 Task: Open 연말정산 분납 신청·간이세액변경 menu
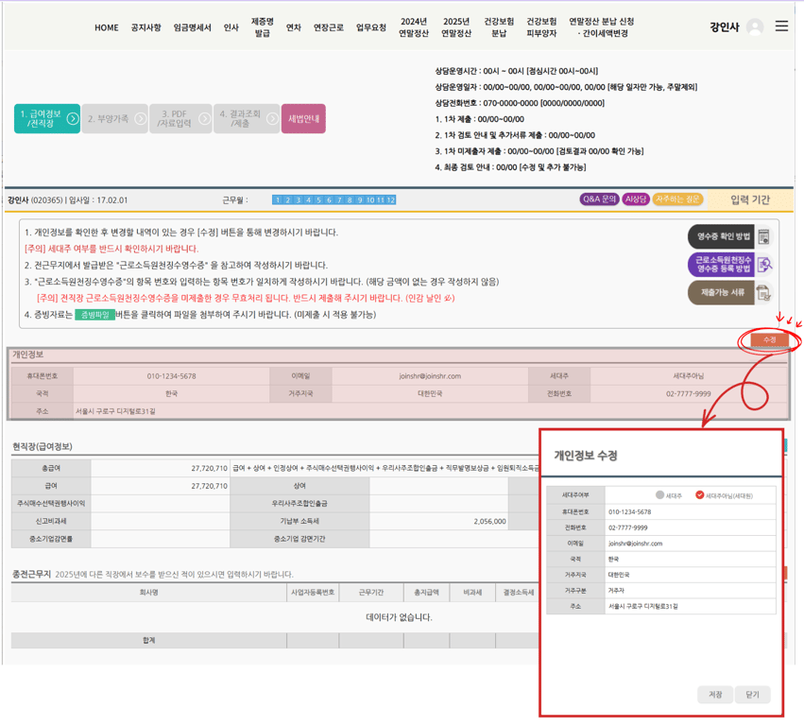(x=602, y=27)
